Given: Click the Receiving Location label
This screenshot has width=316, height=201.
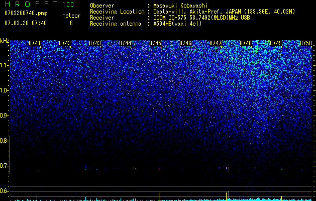Looking at the screenshot, I should coord(117,12).
